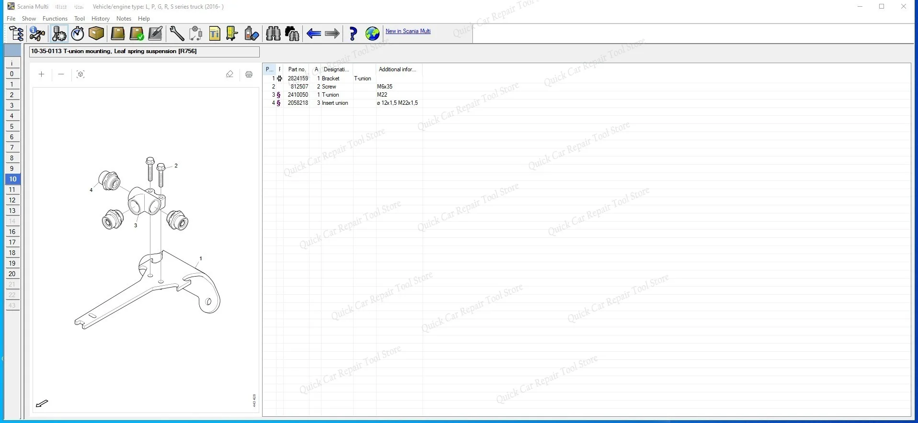
Task: Open the Functions menu
Action: coord(55,19)
